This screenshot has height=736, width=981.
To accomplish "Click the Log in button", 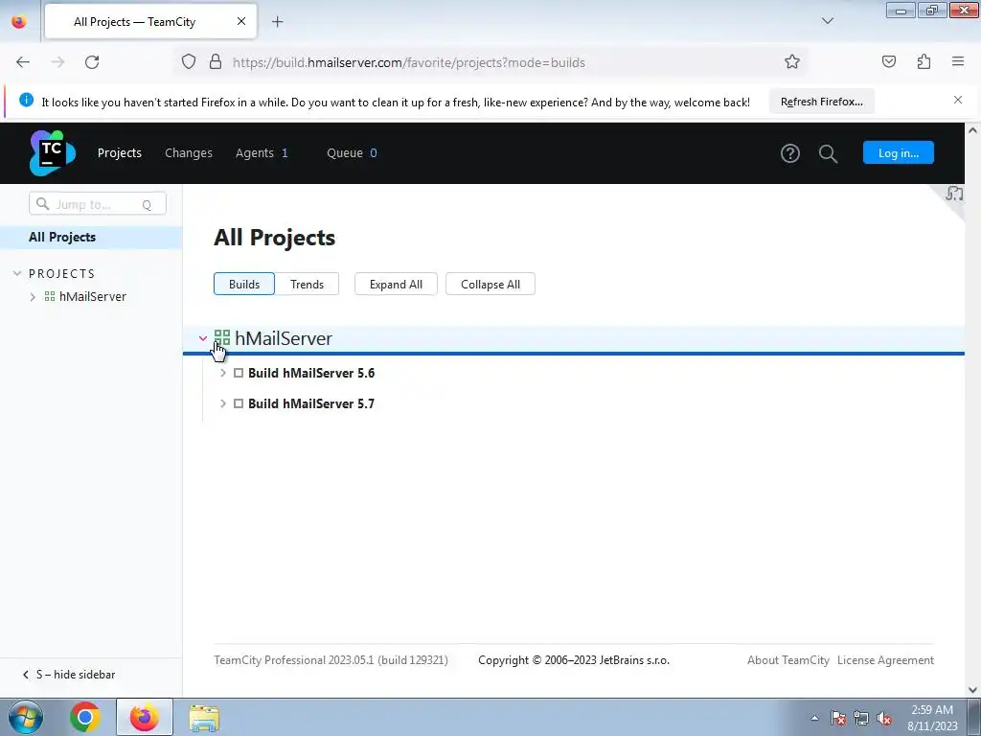I will point(898,152).
